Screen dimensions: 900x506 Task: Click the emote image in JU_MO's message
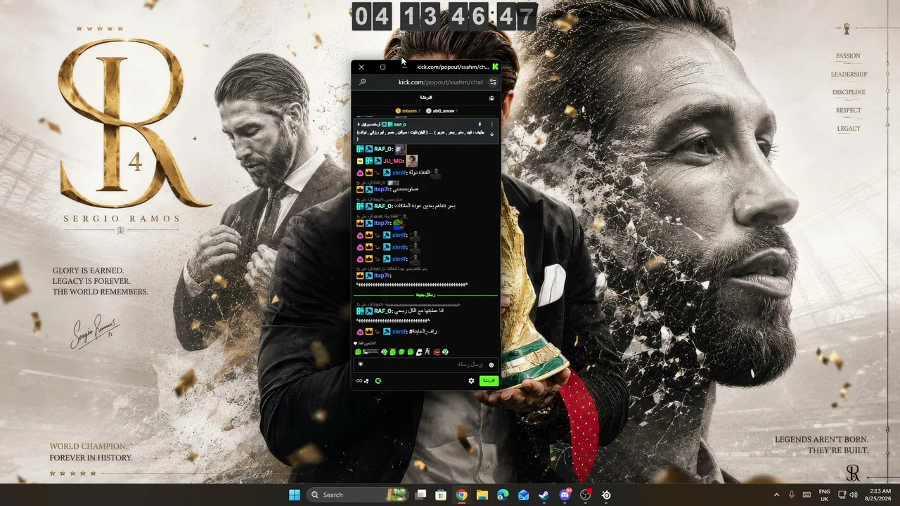click(412, 161)
